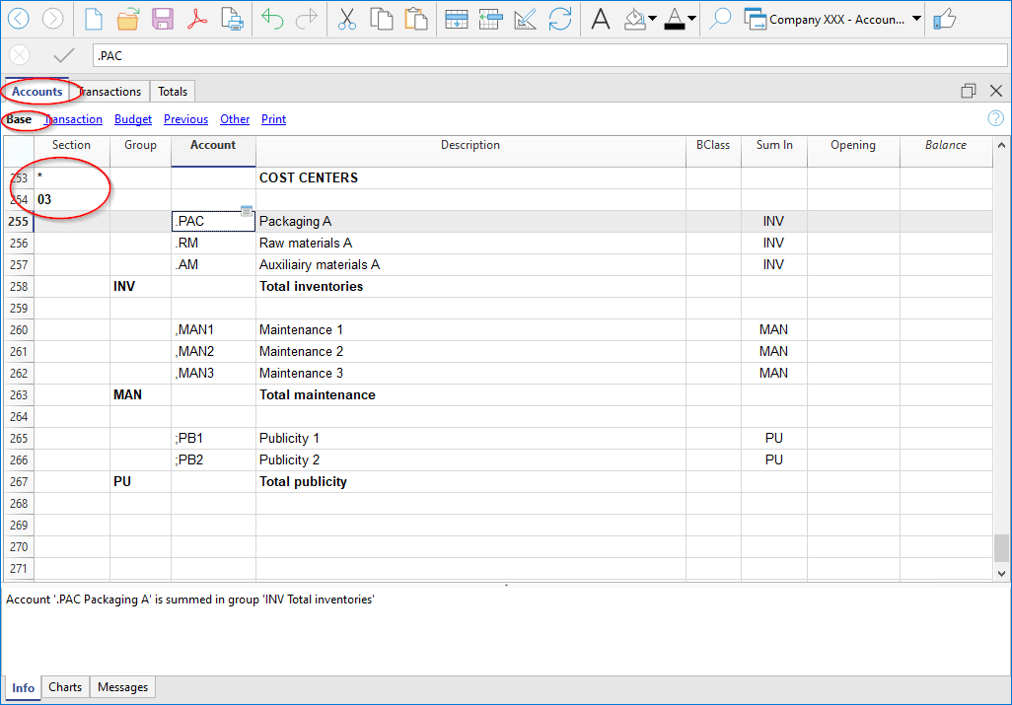Click the New file icon
Viewport: 1012px width, 705px height.
coord(93,19)
